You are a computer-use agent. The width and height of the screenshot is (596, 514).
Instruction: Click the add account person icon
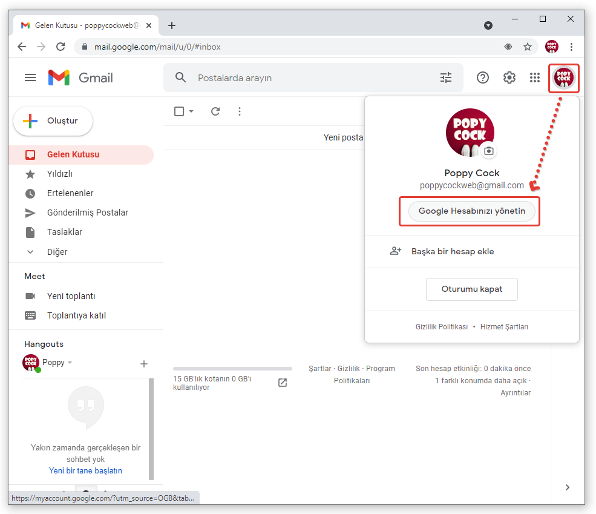click(x=396, y=251)
